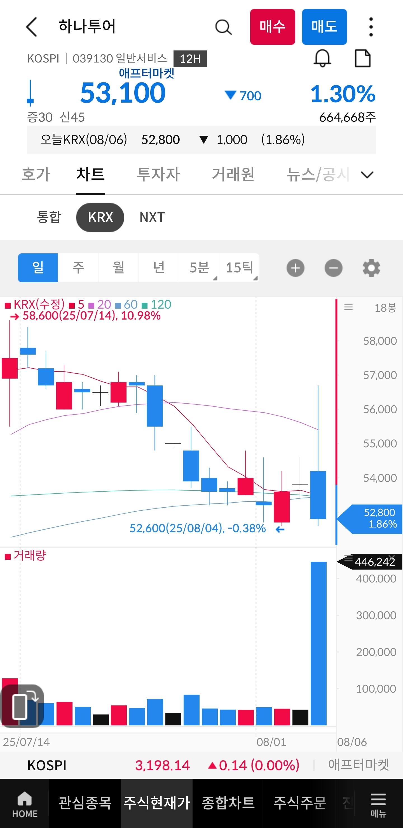
Task: Set a price alert with bell icon
Action: point(322,58)
